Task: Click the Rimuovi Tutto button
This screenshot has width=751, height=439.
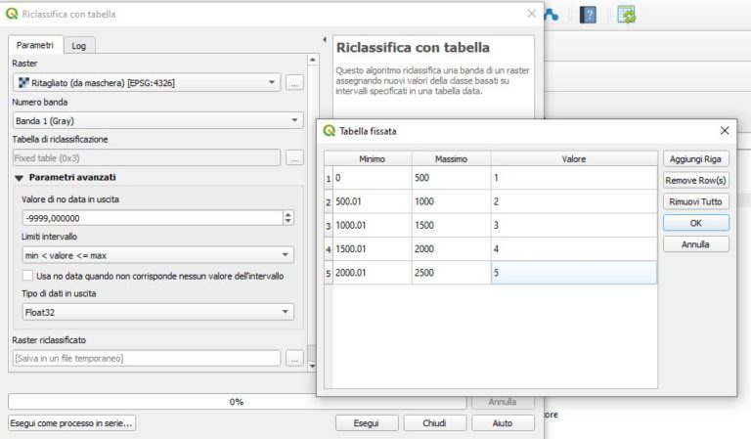Action: (695, 201)
